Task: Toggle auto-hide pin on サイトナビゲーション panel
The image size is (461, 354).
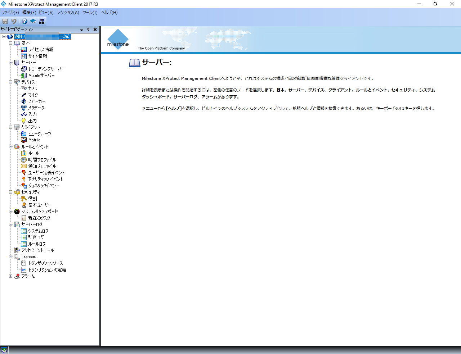Action: pos(89,30)
